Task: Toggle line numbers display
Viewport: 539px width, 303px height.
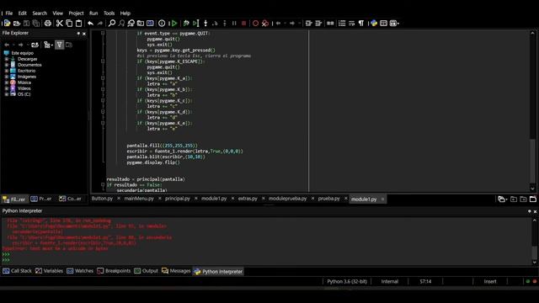Action: coord(342,24)
